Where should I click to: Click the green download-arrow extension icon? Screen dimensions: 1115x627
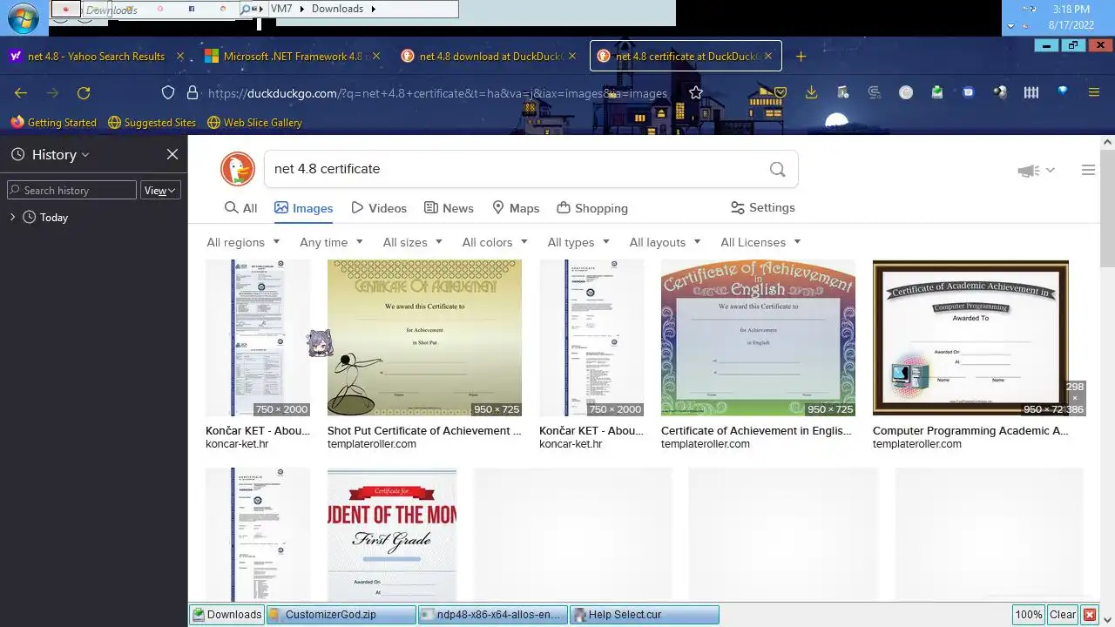tap(936, 92)
